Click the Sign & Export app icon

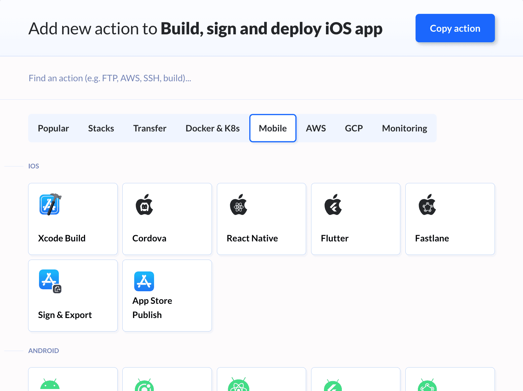pyautogui.click(x=50, y=281)
